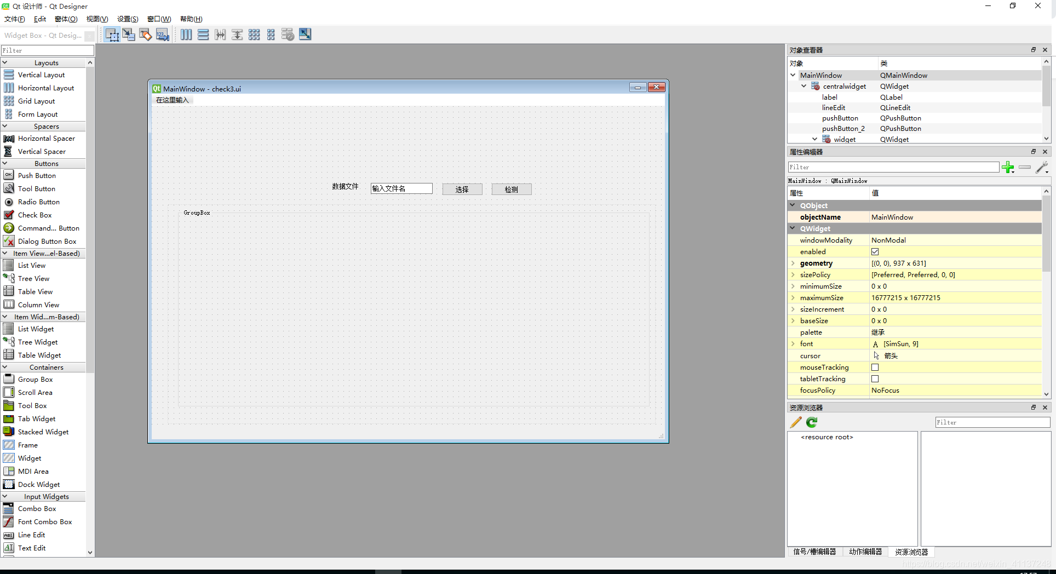Click the 检测 button on the form
This screenshot has height=574, width=1056.
511,188
